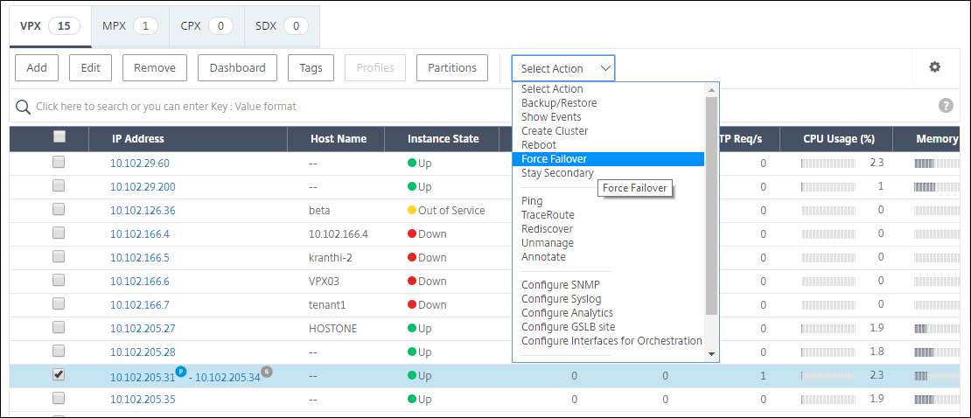Sort by Host Name column header
Image resolution: width=971 pixels, height=418 pixels.
339,139
